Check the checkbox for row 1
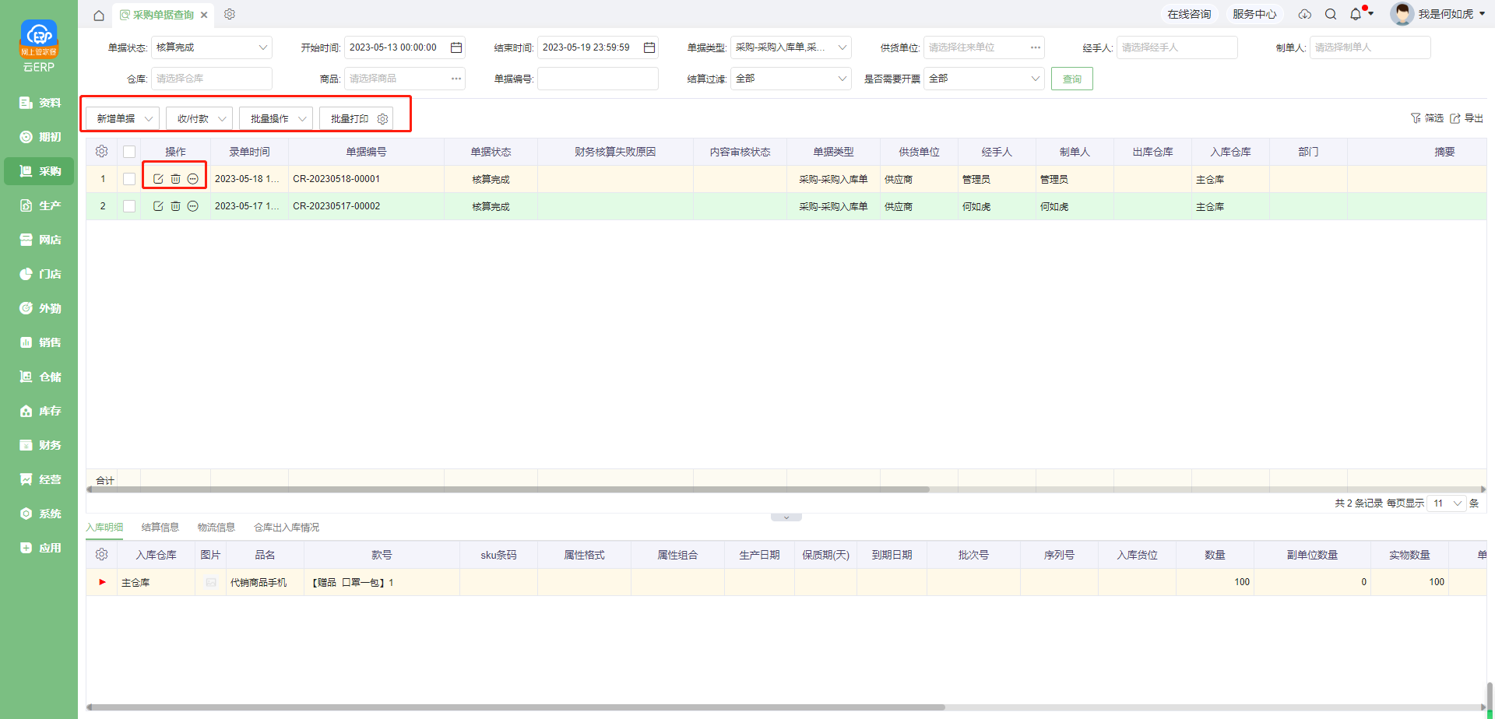This screenshot has width=1495, height=719. click(129, 179)
